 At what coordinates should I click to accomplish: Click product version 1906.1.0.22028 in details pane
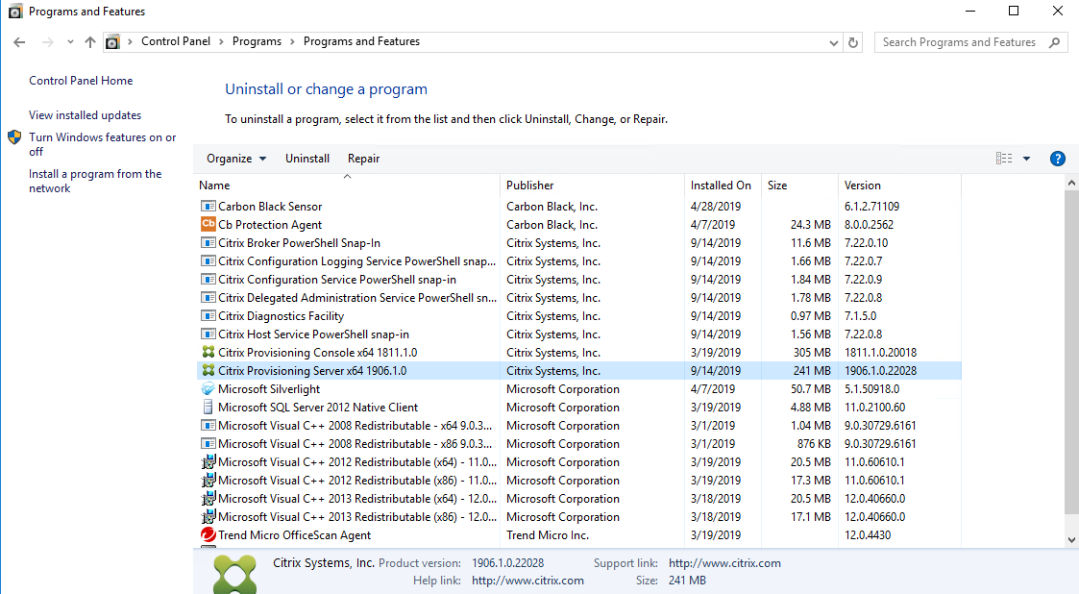508,563
